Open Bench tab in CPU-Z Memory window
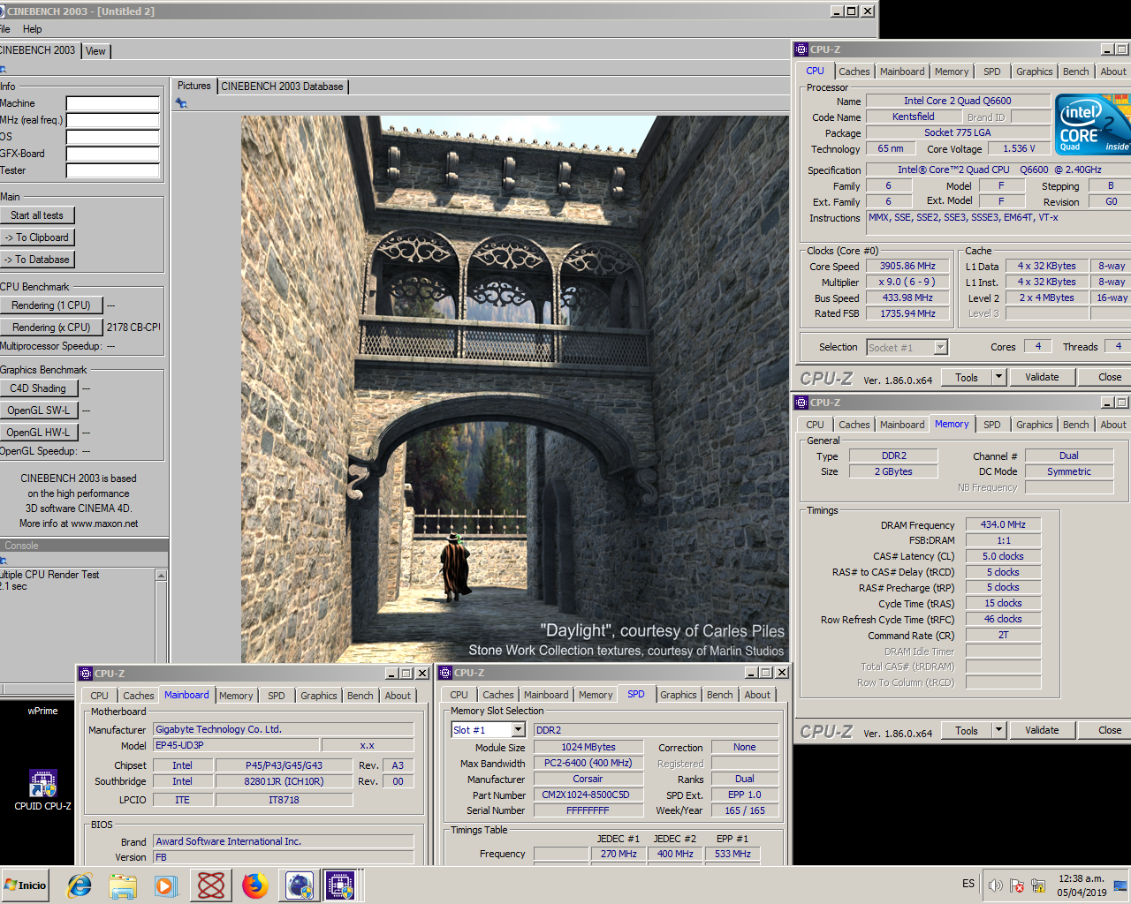This screenshot has width=1131, height=904. click(1075, 425)
